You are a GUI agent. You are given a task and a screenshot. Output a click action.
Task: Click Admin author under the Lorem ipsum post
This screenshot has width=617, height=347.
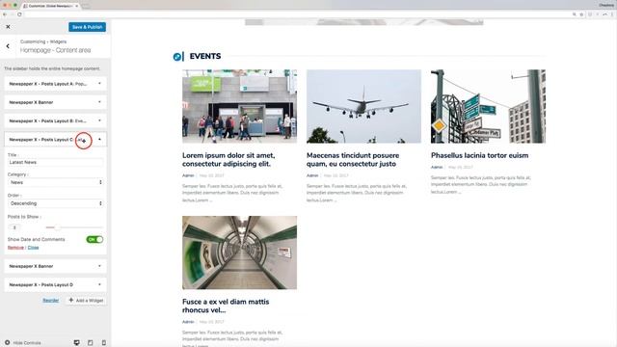(x=188, y=175)
